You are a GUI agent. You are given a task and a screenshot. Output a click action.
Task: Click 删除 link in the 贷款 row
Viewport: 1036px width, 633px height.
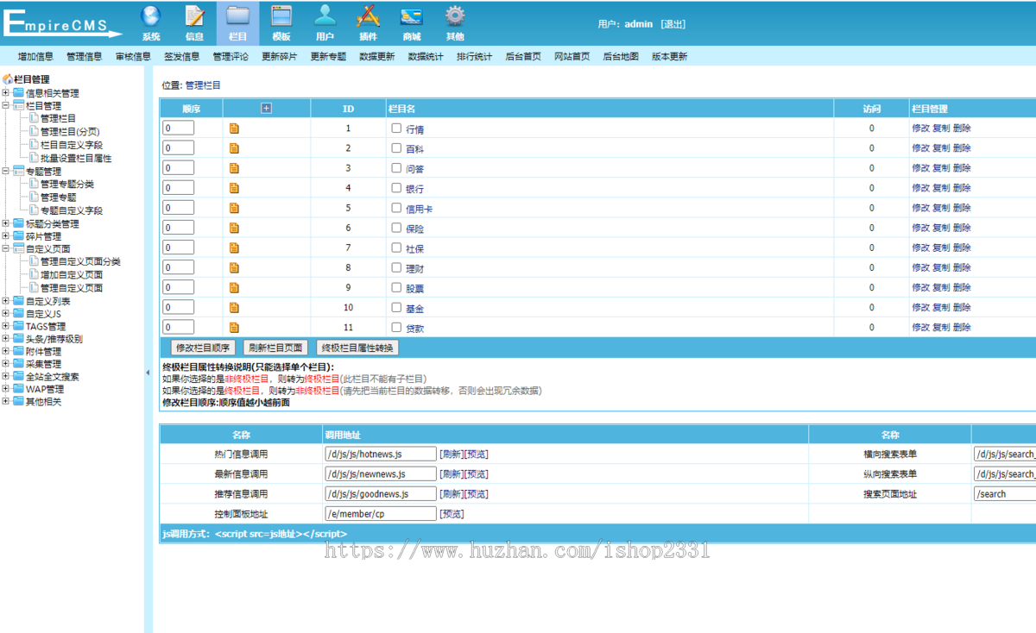pos(962,328)
